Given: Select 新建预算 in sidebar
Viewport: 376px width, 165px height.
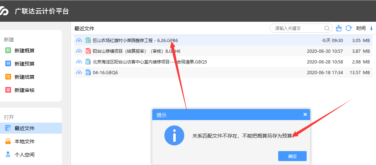Looking at the screenshot, I should [x=25, y=64].
